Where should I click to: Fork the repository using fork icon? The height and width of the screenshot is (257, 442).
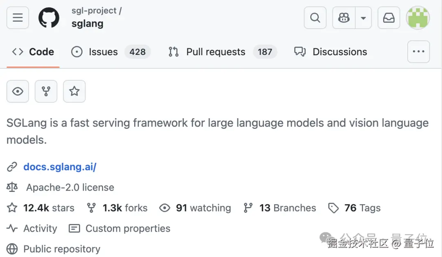click(x=46, y=91)
